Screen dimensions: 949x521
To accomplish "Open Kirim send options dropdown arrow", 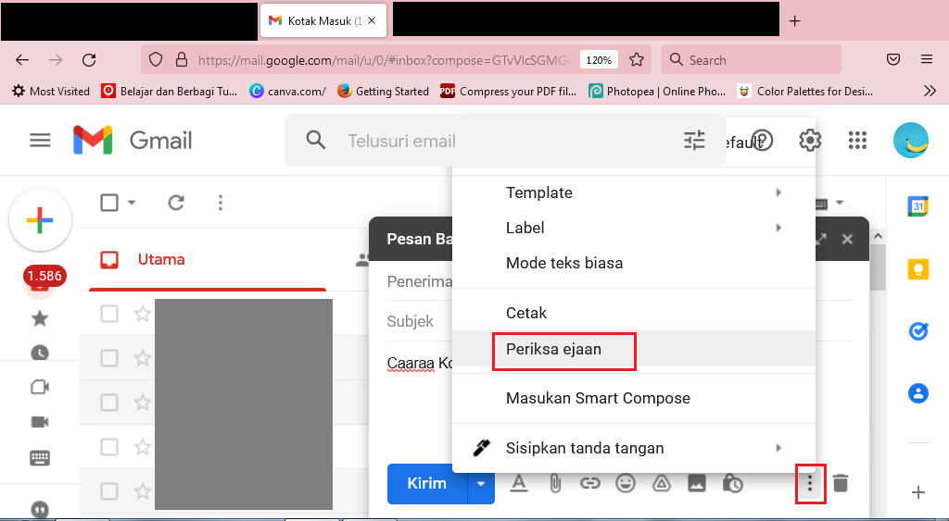I will 481,484.
